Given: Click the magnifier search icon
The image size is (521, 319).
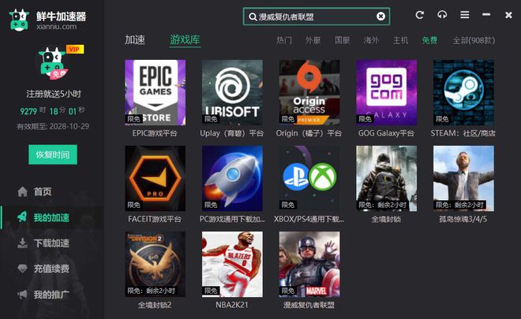Looking at the screenshot, I should [253, 17].
